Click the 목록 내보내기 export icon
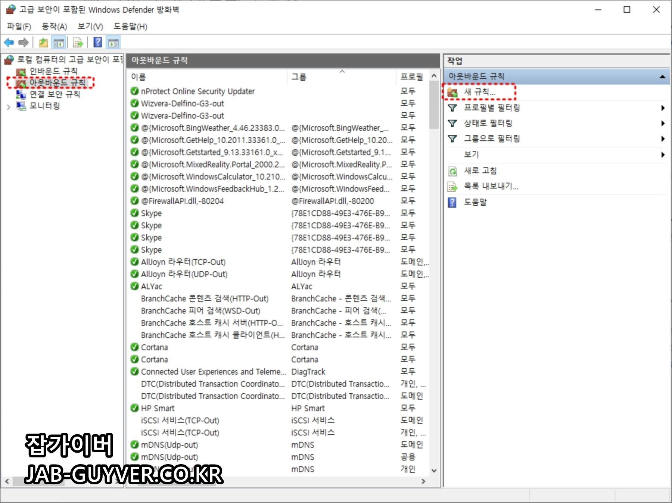The image size is (672, 503). click(x=452, y=186)
